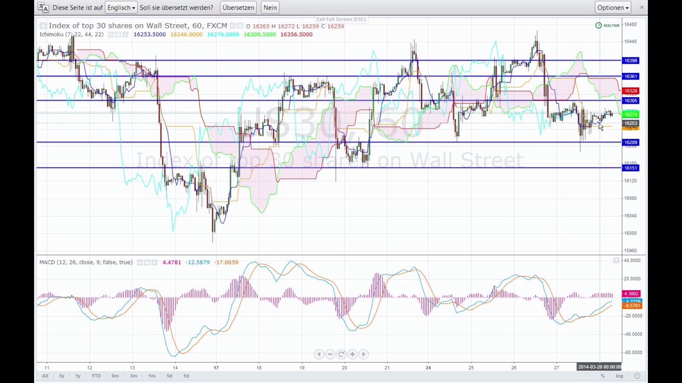Click the clock icon in bottom bar
The width and height of the screenshot is (682, 383).
coord(637,376)
